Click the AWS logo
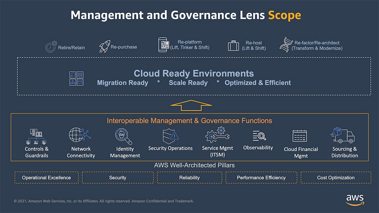379x213 pixels. point(355,200)
